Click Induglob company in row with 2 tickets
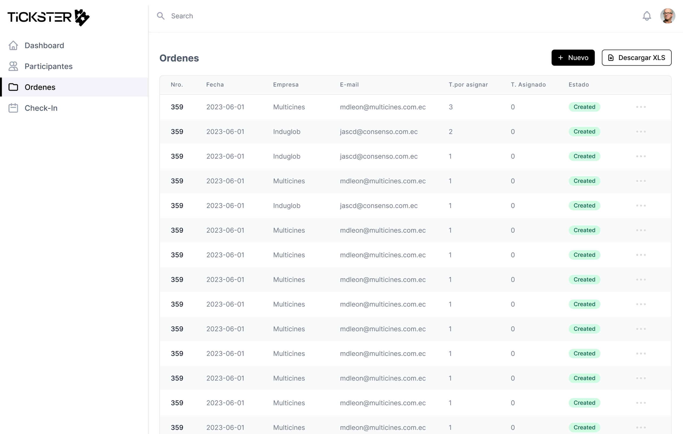Viewport: 683px width, 434px height. coord(286,132)
